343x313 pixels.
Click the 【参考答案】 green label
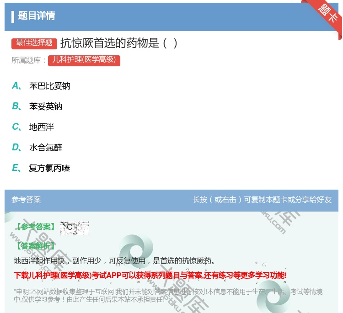(x=36, y=227)
